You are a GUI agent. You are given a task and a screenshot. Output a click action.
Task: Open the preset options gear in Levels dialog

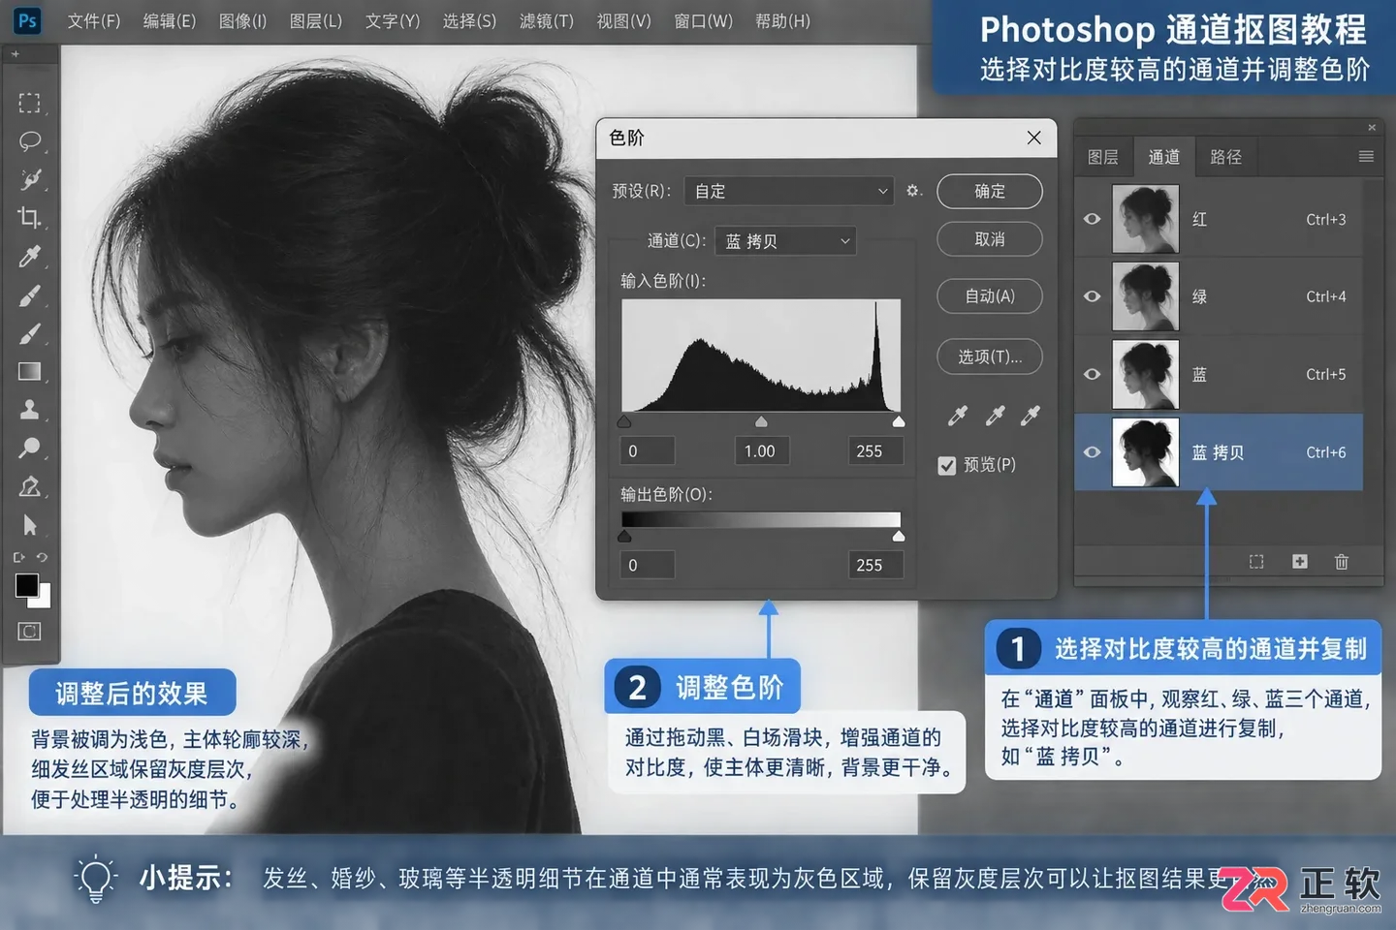pyautogui.click(x=913, y=191)
